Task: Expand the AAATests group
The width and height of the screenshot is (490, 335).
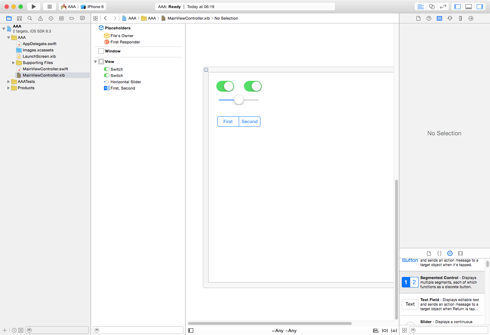Action: 8,81
